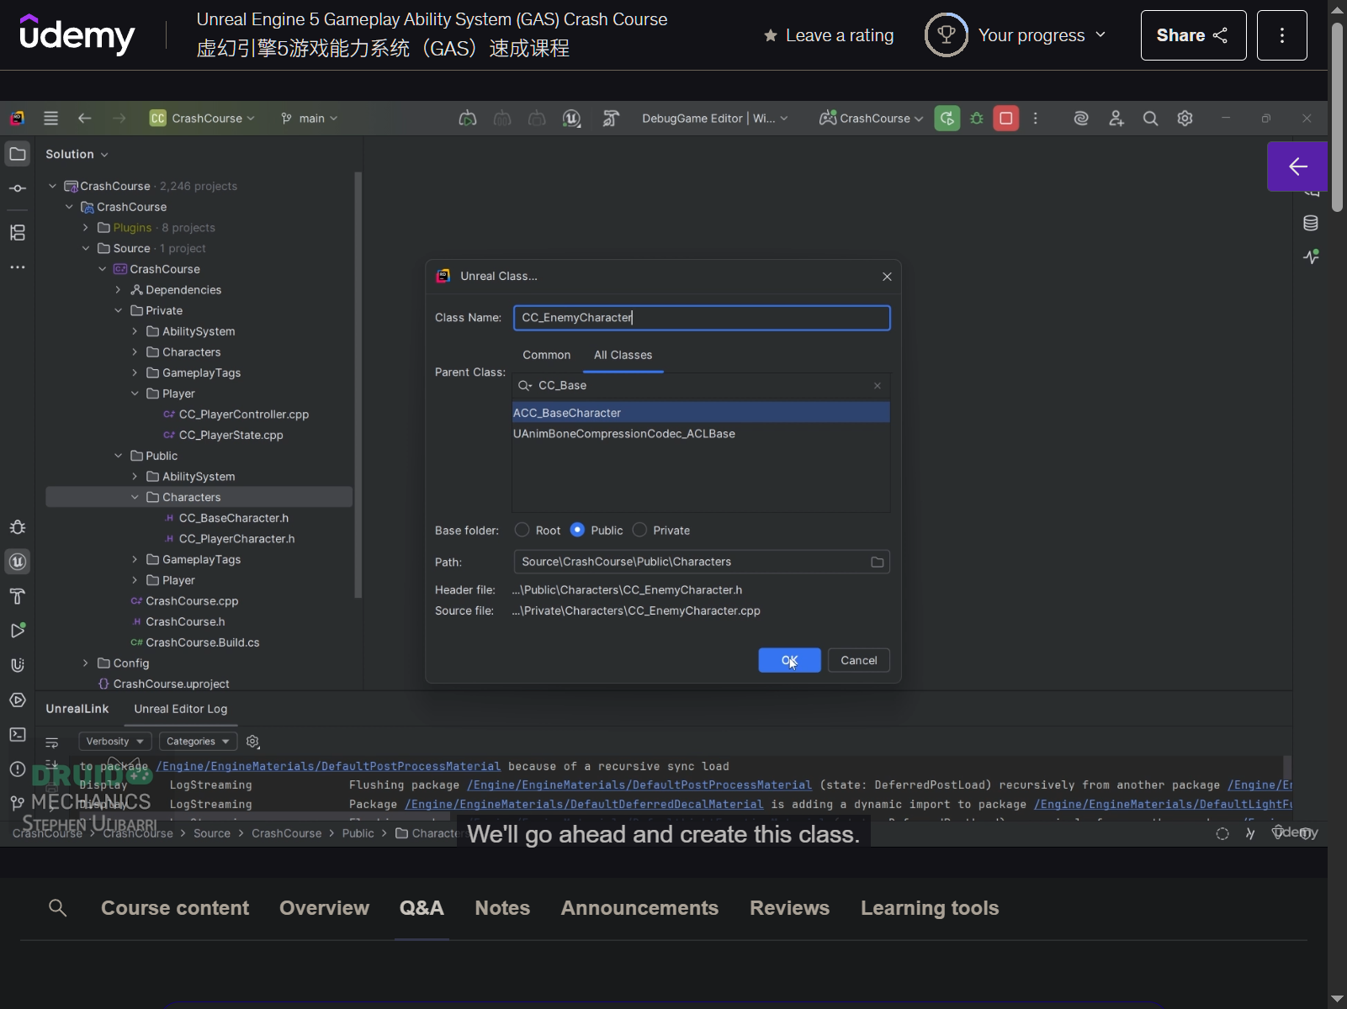Screen dimensions: 1347x1009
Task: Select UAnimBoneCompressionCodec_ACLBase in class list
Action: coord(701,434)
